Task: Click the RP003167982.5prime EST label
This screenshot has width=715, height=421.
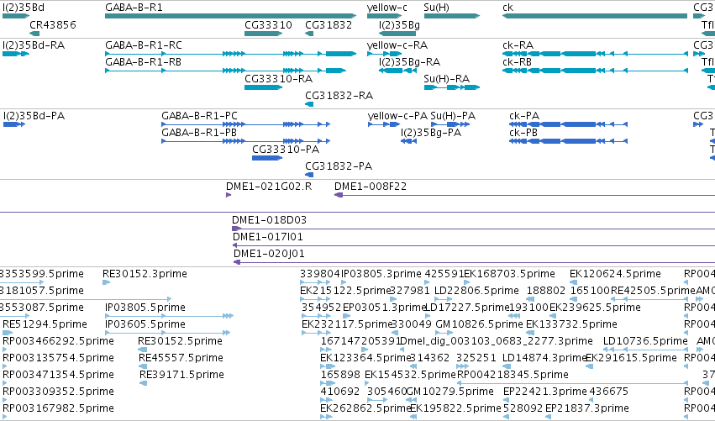Action: 58,408
